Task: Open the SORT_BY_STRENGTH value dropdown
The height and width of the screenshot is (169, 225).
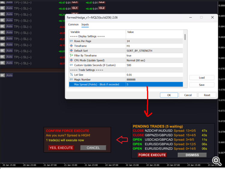Action: click(154, 51)
